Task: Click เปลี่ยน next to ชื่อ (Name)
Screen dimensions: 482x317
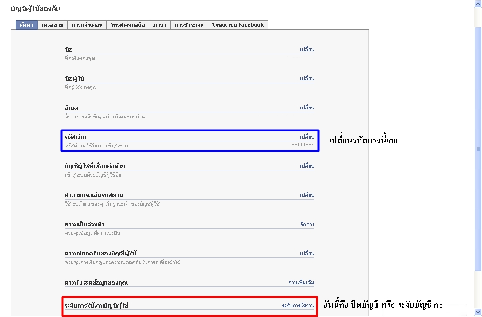Action: pyautogui.click(x=307, y=50)
